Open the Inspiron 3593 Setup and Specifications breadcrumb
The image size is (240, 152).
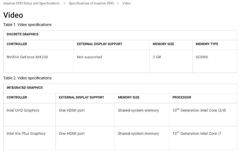31,3
